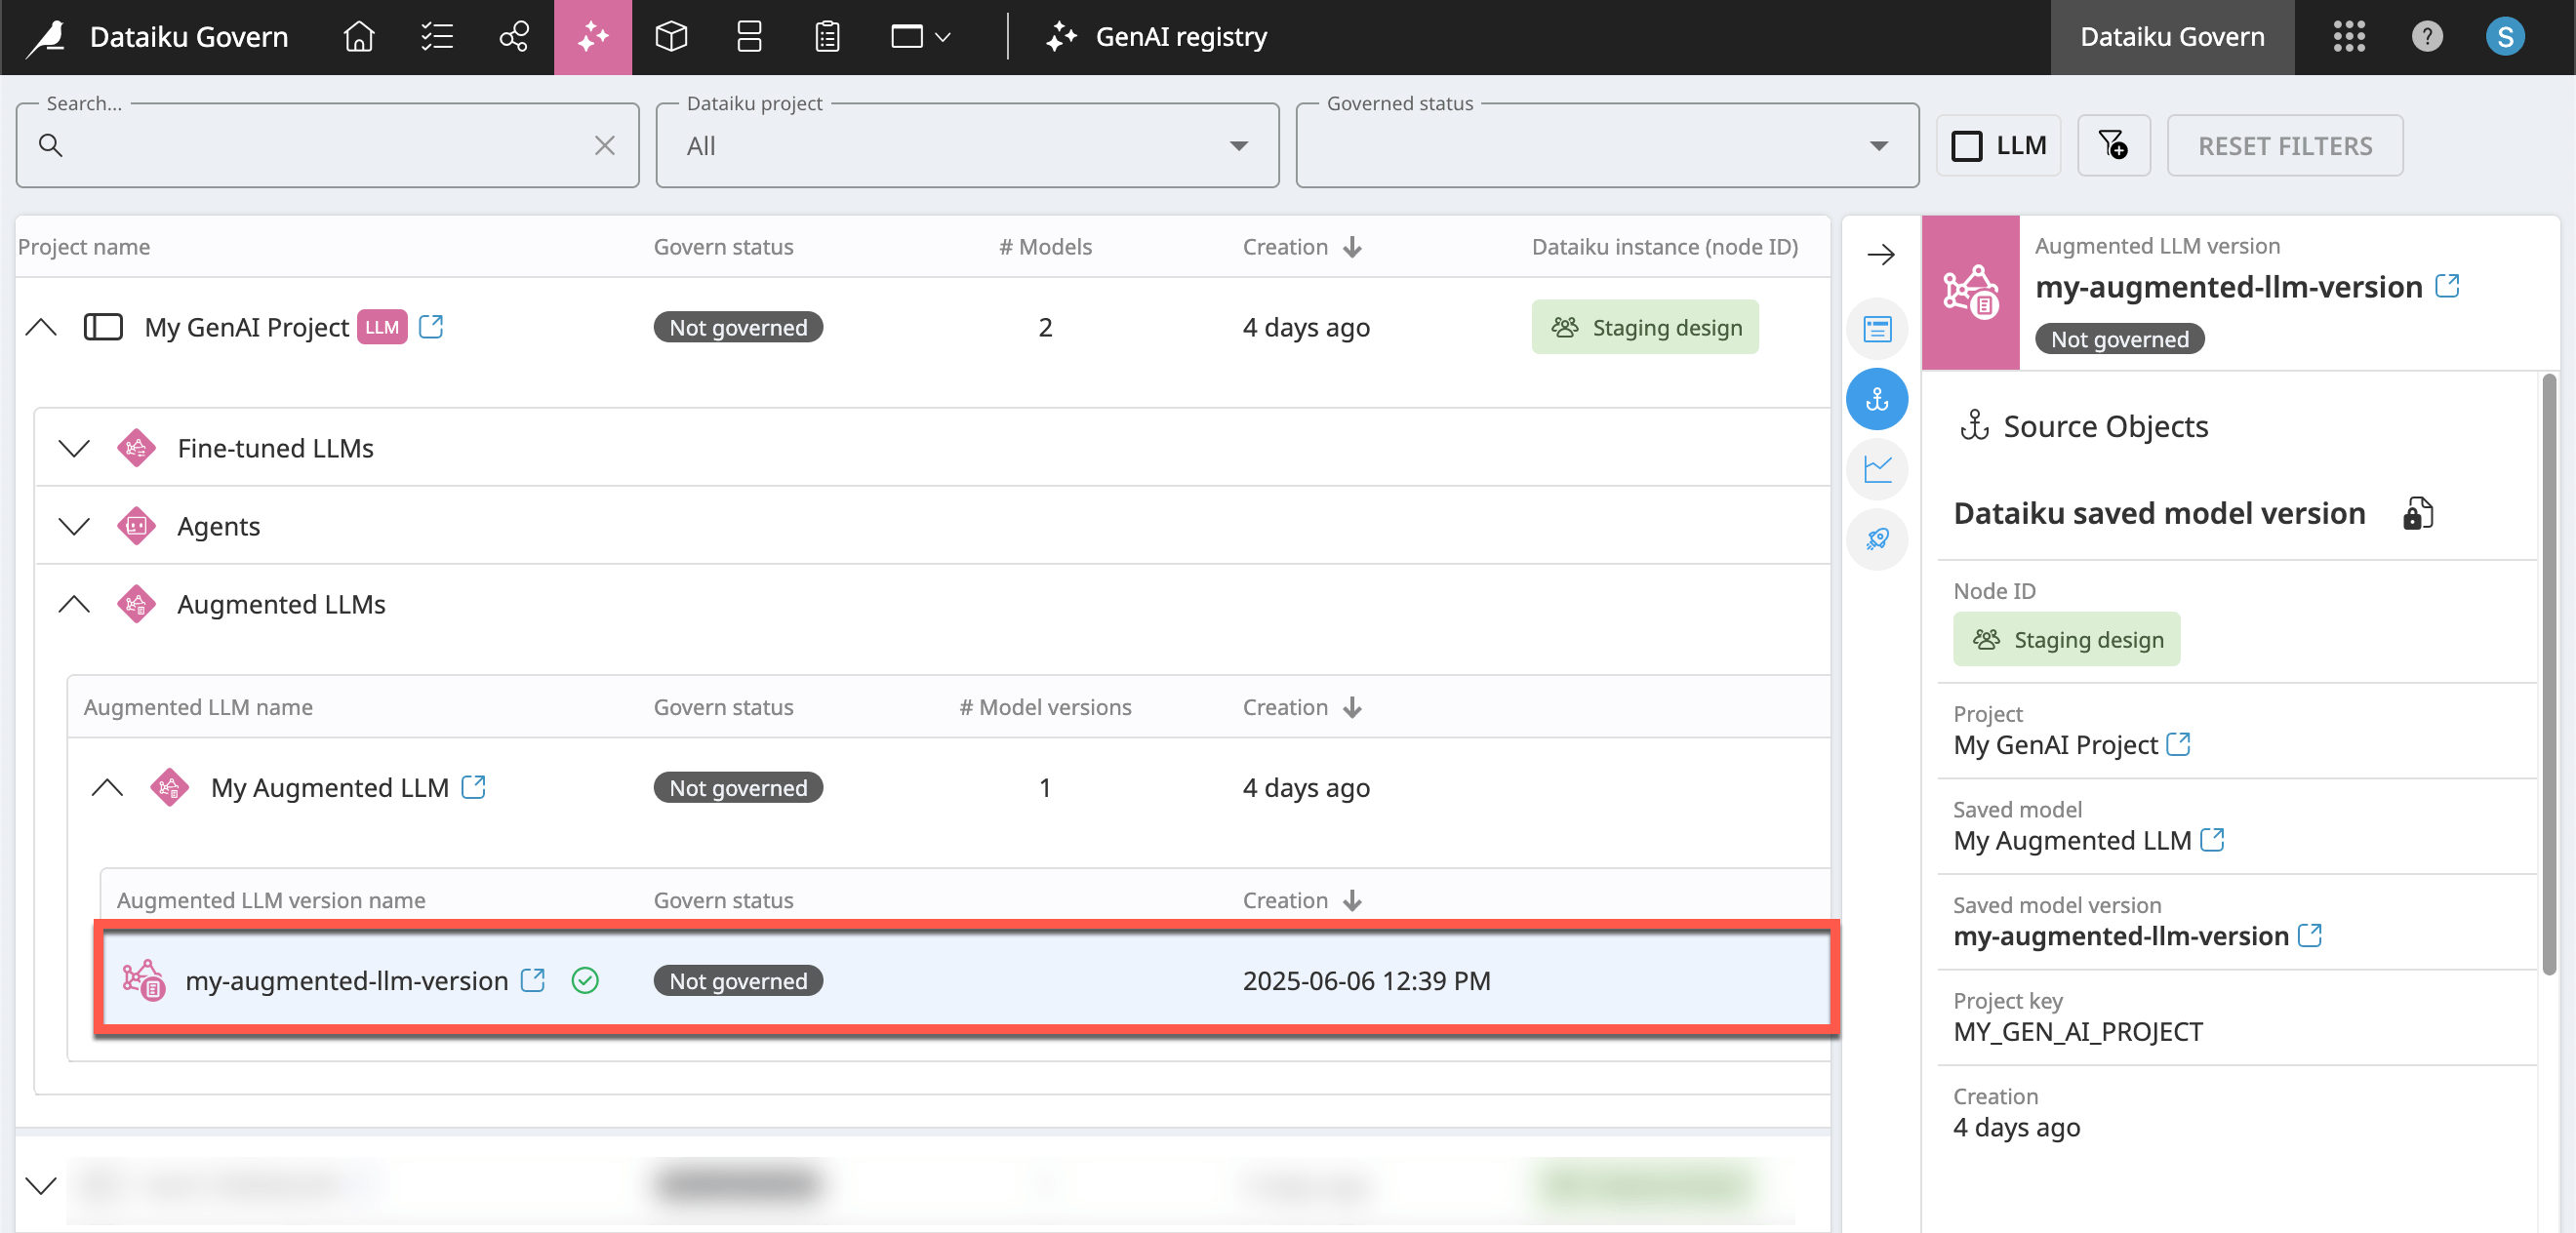Open the Home page icon

point(359,37)
